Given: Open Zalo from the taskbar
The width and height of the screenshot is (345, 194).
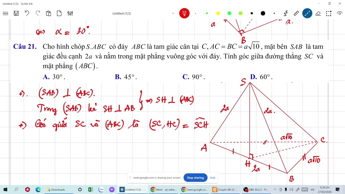Looking at the screenshot, I should pos(101,190).
